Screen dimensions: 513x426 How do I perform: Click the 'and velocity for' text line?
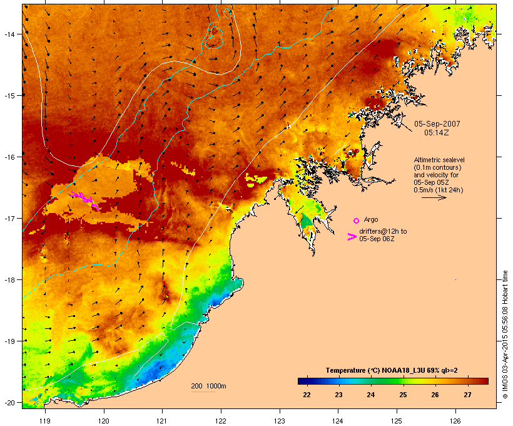[436, 175]
